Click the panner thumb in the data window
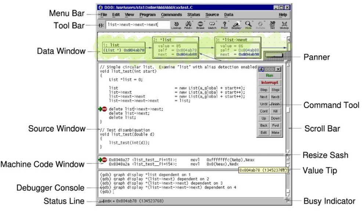362x212 pixels. [x=274, y=55]
